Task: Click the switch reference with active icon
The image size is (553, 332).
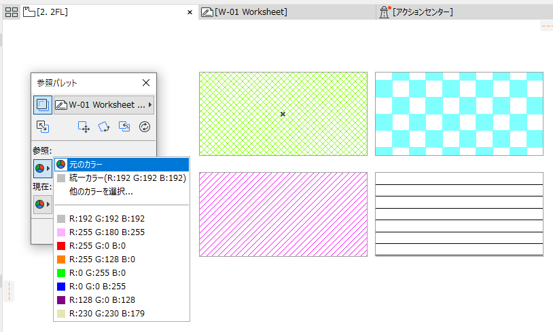Action: [43, 127]
